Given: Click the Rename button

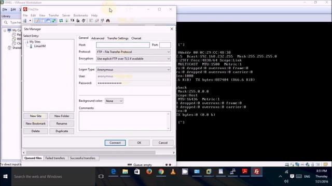Looking at the screenshot, I should pos(62,123).
